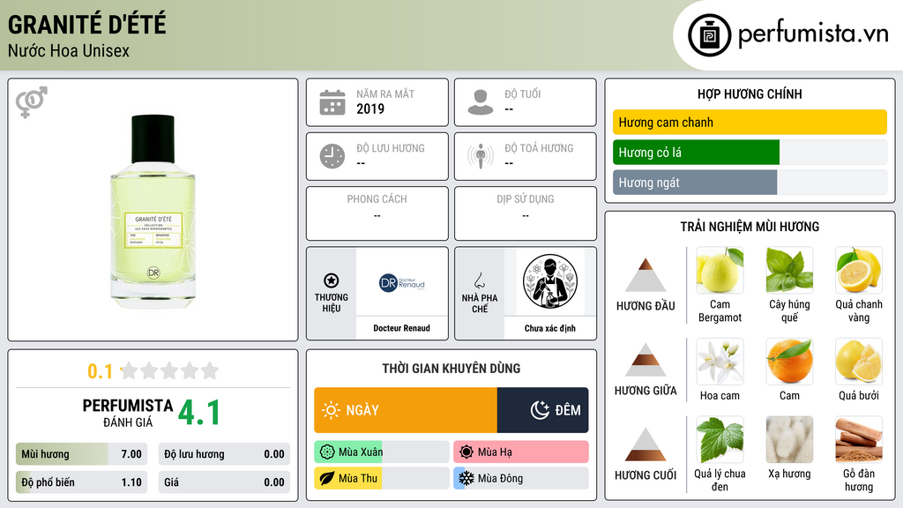Click the sun icon for Mùa Hạ

(466, 452)
